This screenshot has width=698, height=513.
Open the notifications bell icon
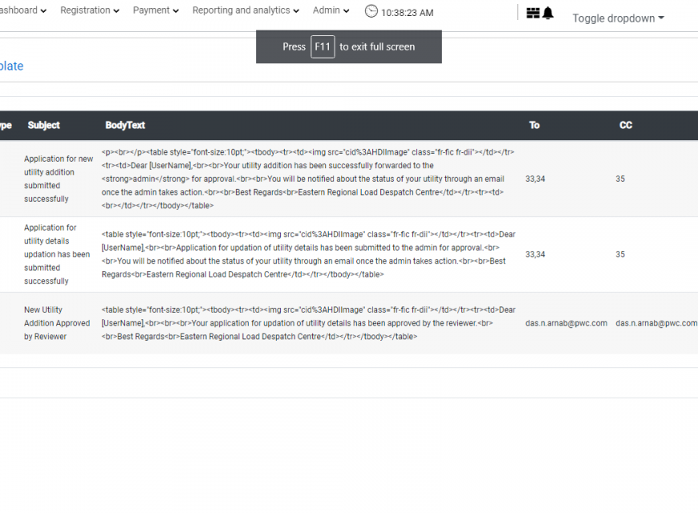548,13
